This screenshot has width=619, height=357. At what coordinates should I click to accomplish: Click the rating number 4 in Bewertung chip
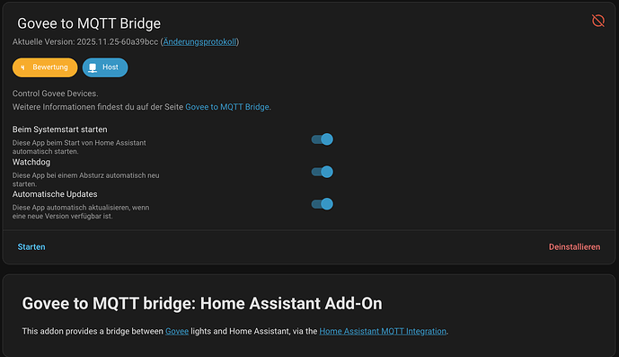click(x=22, y=67)
